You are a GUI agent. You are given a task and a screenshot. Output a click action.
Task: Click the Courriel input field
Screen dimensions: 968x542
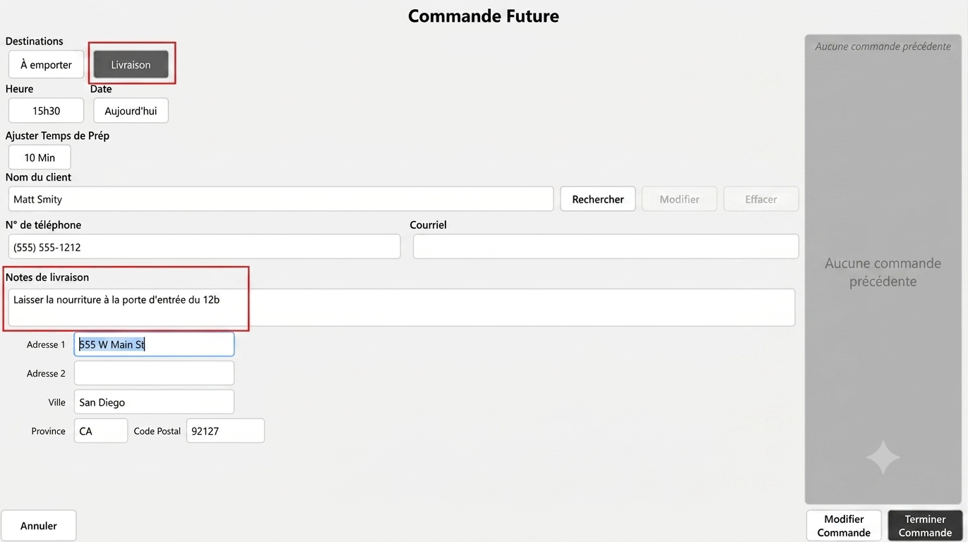pos(606,247)
